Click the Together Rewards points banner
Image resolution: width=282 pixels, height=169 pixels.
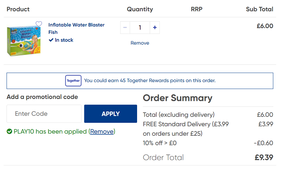click(x=140, y=81)
